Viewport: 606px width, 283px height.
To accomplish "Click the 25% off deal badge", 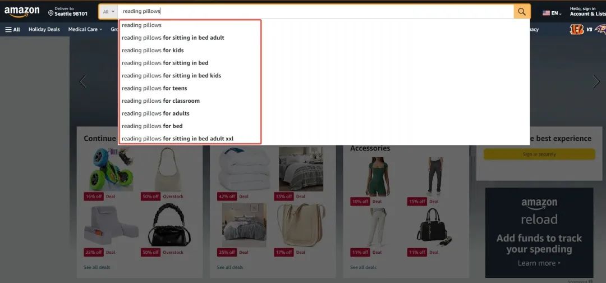I will [x=227, y=253].
